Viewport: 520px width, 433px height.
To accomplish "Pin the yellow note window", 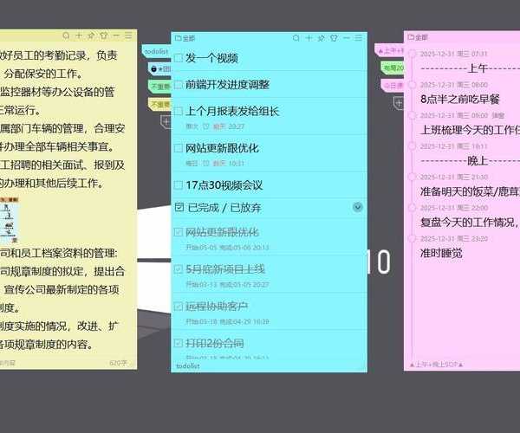I will click(x=91, y=36).
